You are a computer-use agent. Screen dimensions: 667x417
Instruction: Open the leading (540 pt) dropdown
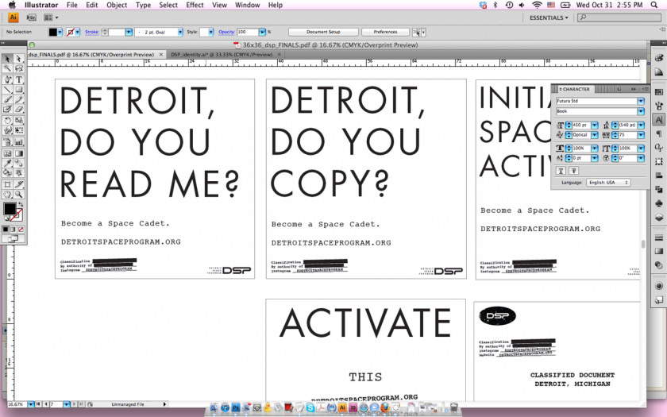[641, 125]
